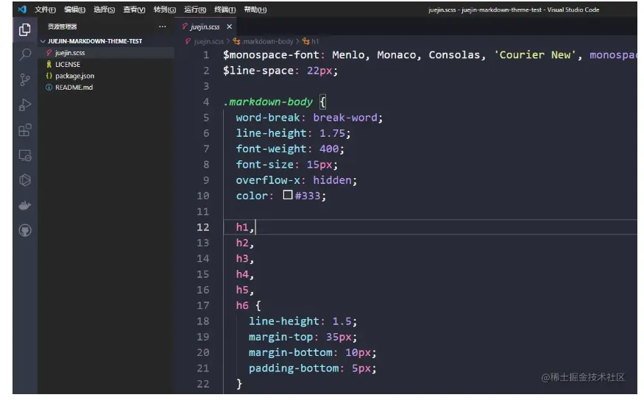644x403 pixels.
Task: Click the .markdown-body selector text
Action: pos(268,101)
